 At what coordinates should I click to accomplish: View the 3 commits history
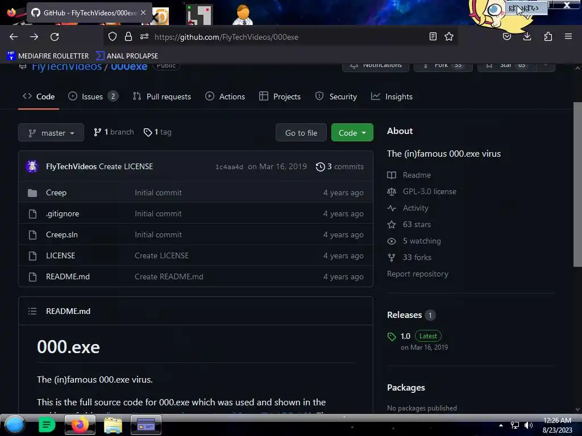pyautogui.click(x=340, y=167)
